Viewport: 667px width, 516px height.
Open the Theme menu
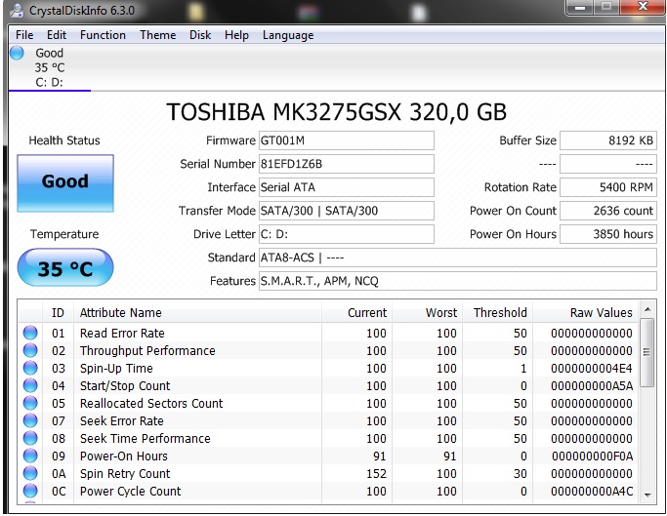tap(158, 35)
